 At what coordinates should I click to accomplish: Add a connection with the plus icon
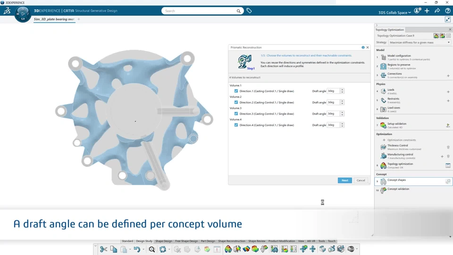point(448,76)
